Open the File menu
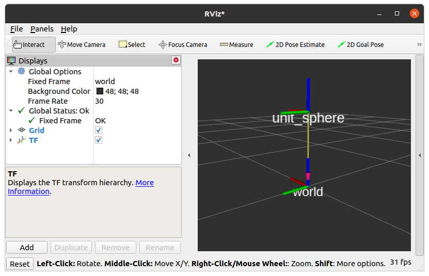Image resolution: width=429 pixels, height=276 pixels. coord(17,29)
